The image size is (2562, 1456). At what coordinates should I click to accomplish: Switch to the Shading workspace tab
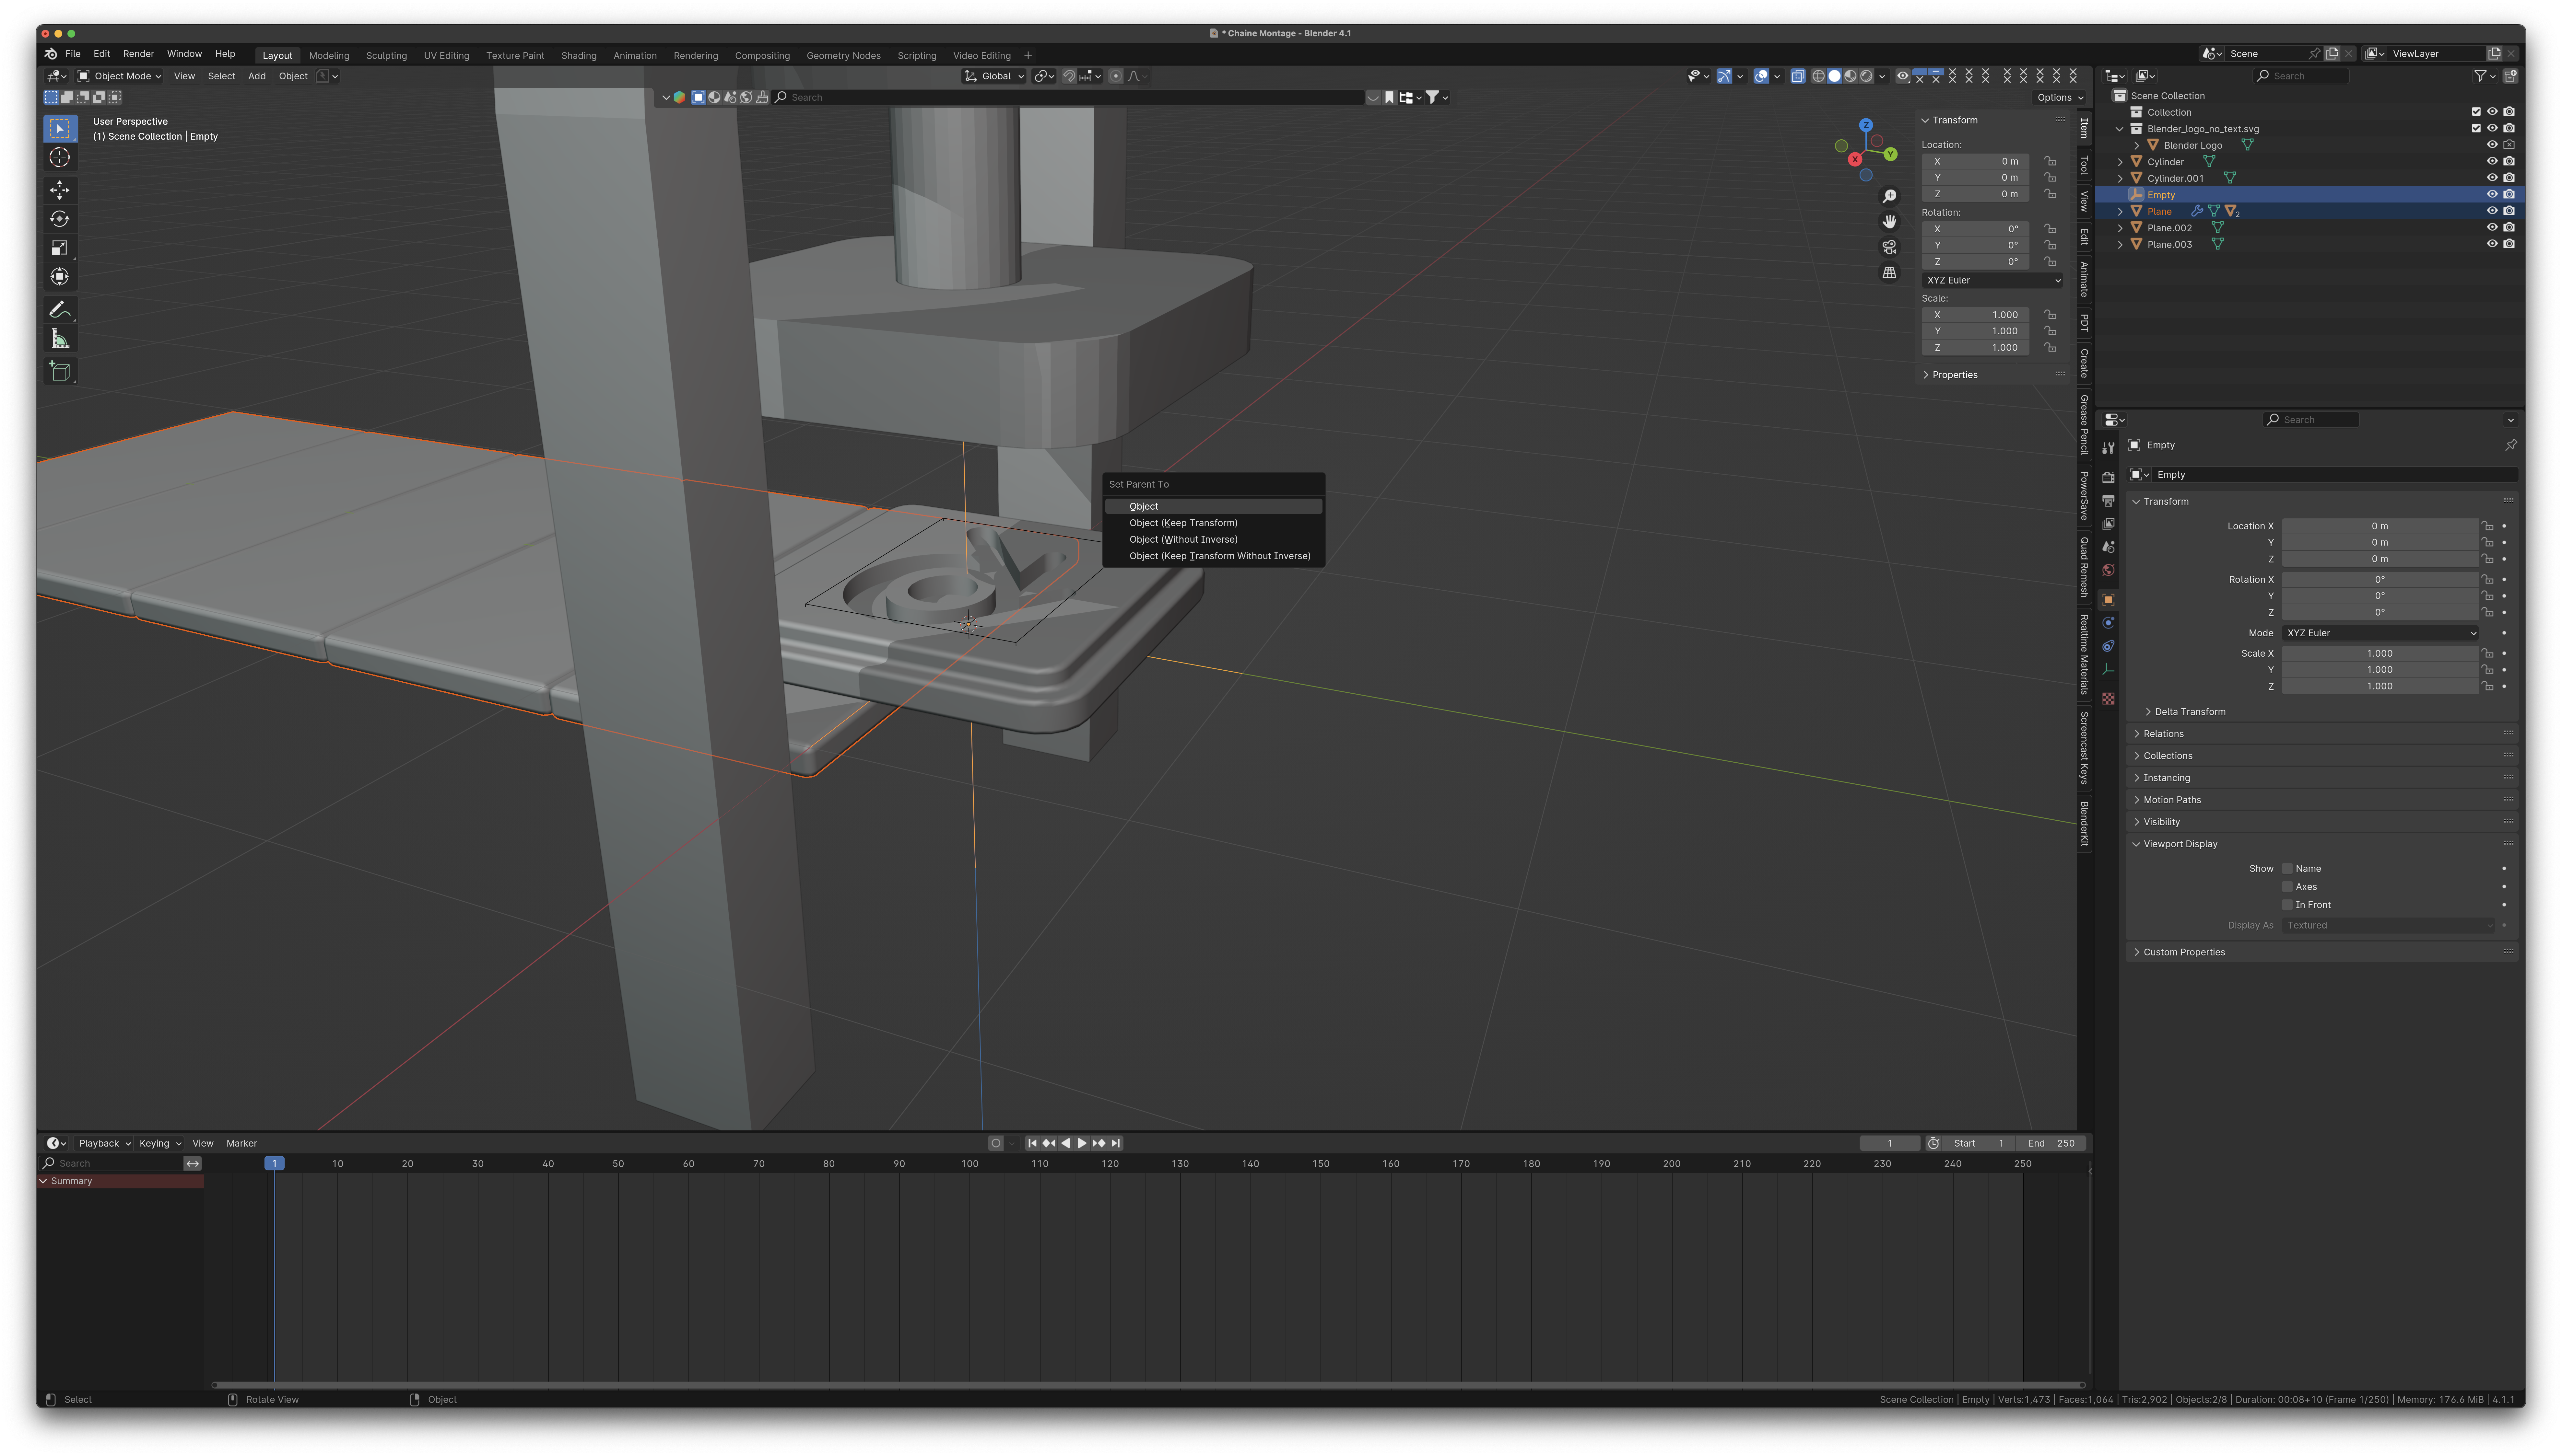tap(578, 56)
